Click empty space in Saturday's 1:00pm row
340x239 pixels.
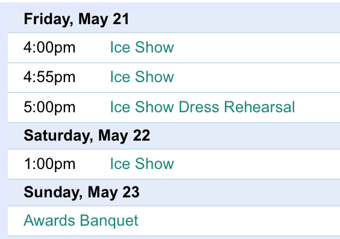pos(256,164)
